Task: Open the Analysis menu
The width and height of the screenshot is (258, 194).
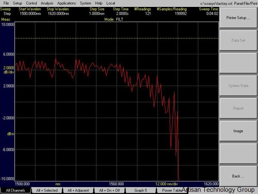Action: click(x=47, y=3)
